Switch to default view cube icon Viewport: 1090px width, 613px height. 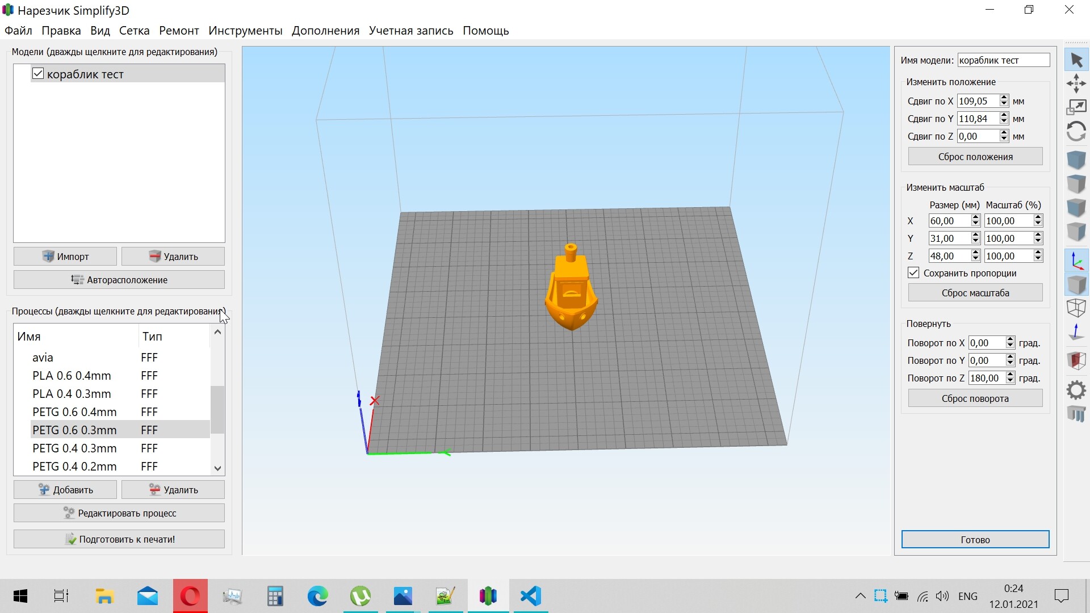(1076, 160)
